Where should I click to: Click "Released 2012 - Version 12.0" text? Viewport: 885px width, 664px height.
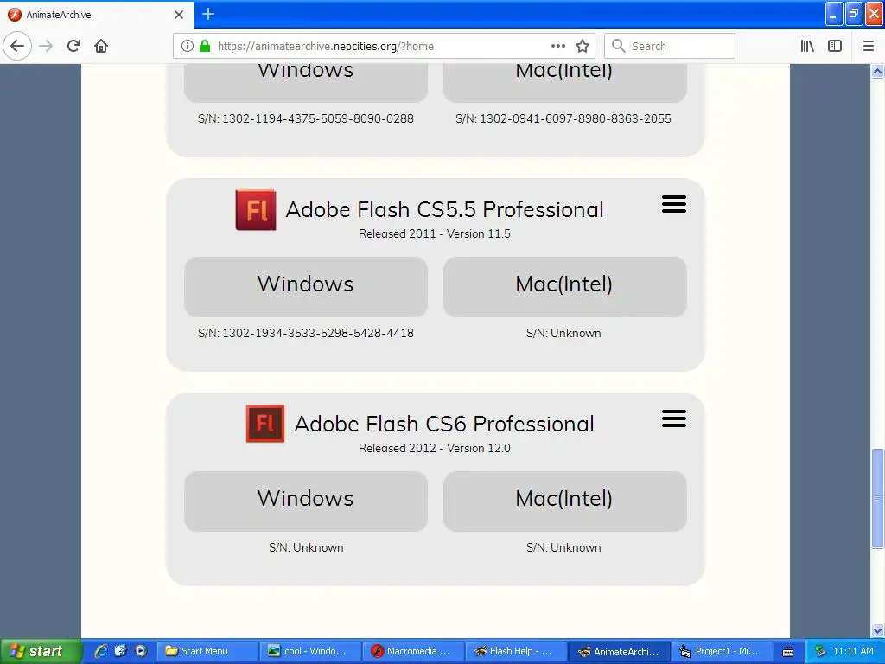pos(435,449)
